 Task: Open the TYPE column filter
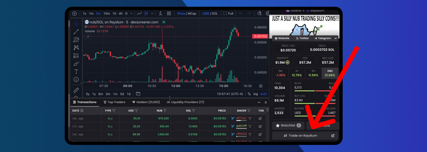point(114,111)
